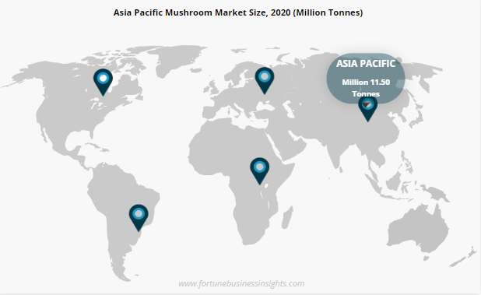Viewport: 481px width, 295px height.
Task: Click the ASIA PACIFIC tooltip heading
Action: point(366,64)
